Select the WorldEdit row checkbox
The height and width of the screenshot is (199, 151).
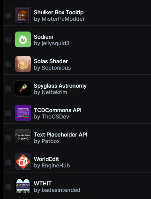[x=8, y=162]
